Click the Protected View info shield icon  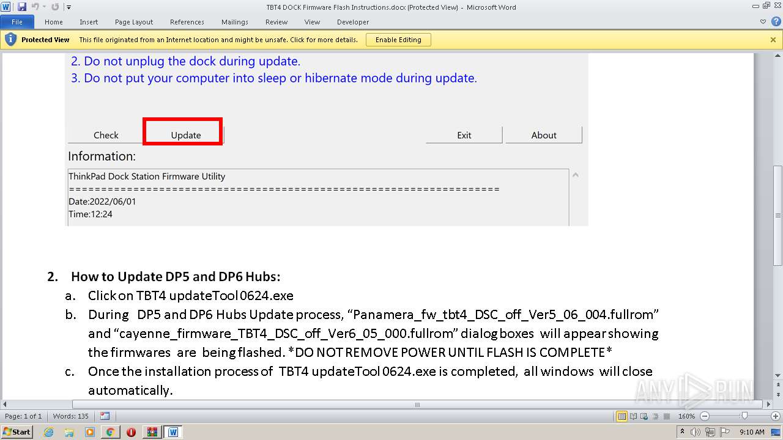(10, 40)
